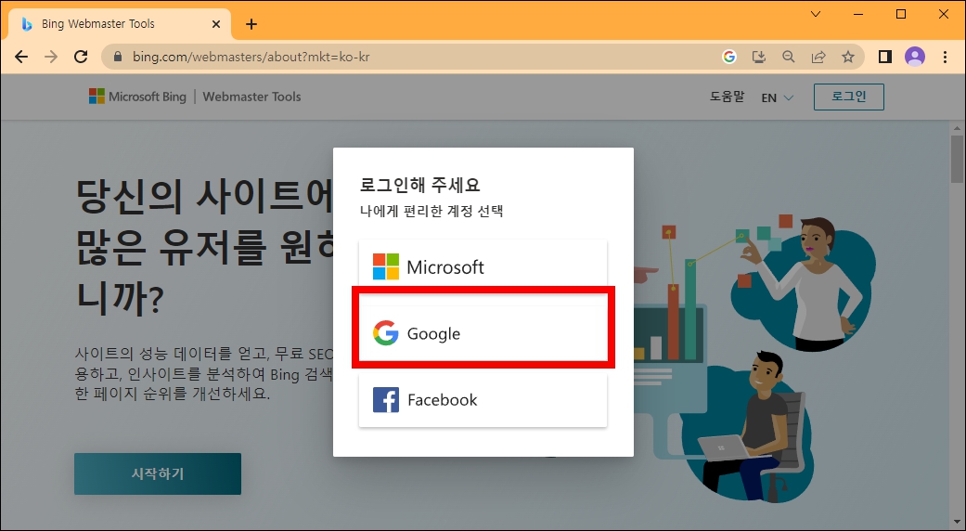The width and height of the screenshot is (966, 531).
Task: Expand the EN language dropdown
Action: pos(777,97)
